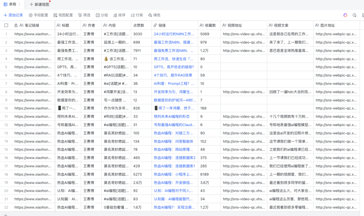Click the 筛选 filter tool

pyautogui.click(x=84, y=15)
